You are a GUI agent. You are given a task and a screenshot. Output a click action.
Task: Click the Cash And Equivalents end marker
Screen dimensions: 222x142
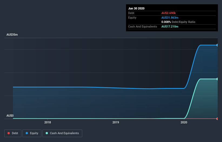pos(217,79)
